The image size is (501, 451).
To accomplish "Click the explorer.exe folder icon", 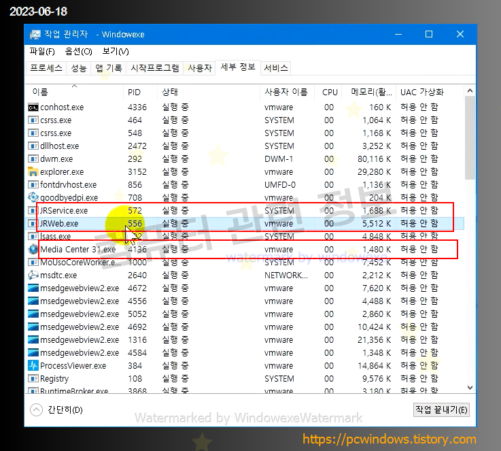I will pos(33,171).
